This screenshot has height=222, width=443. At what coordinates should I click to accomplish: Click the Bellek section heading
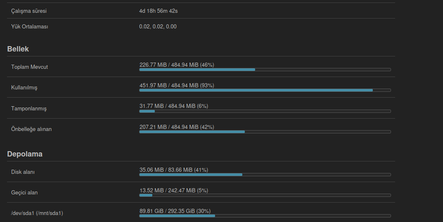pos(18,49)
